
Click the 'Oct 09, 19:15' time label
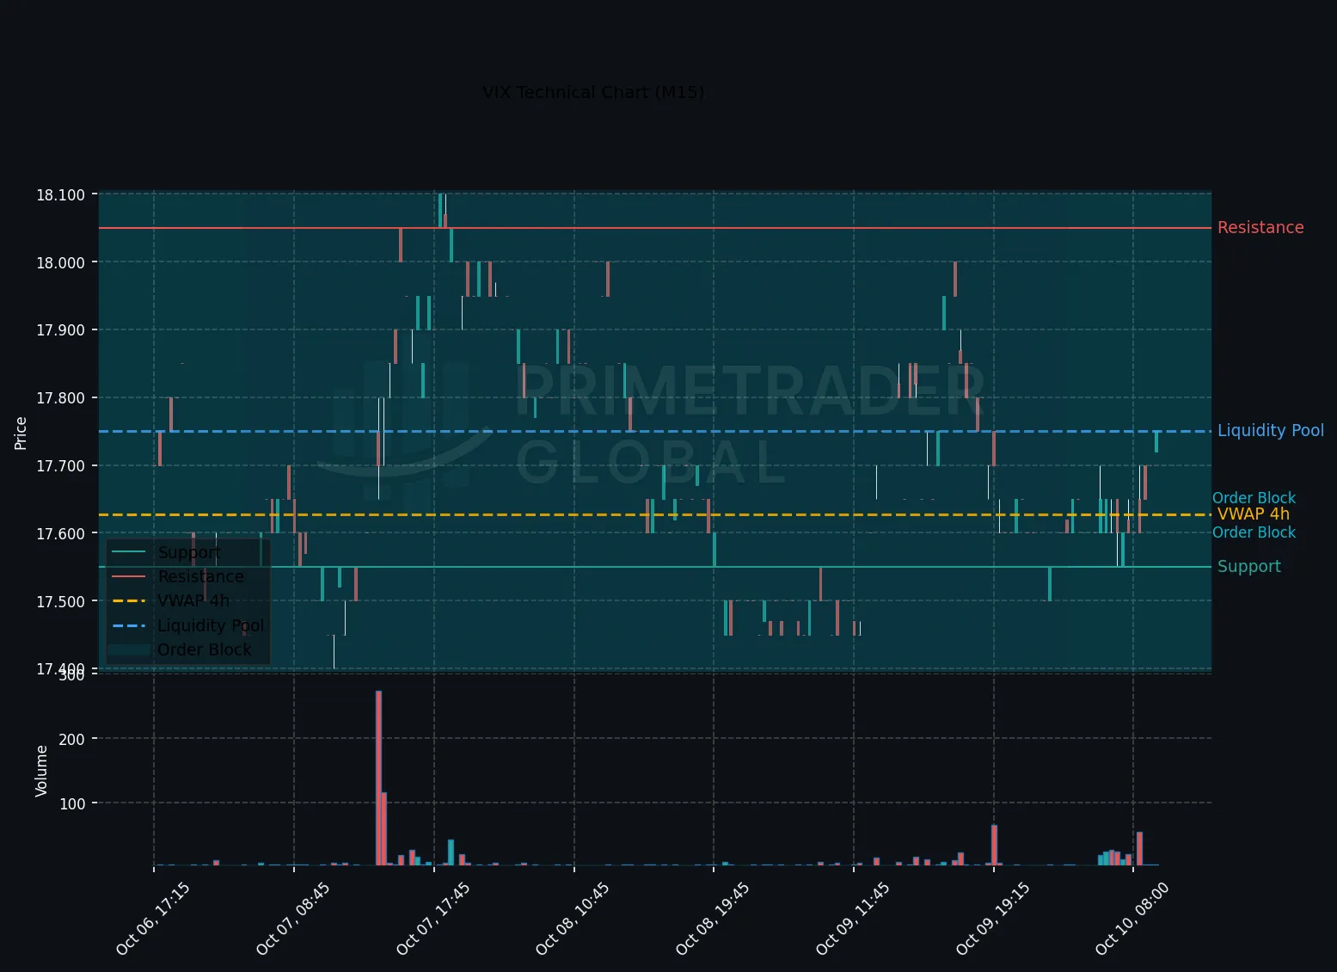tap(993, 919)
